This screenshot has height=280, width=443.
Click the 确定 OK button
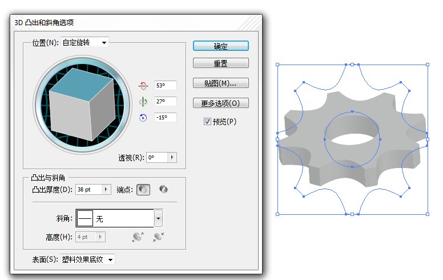(221, 46)
